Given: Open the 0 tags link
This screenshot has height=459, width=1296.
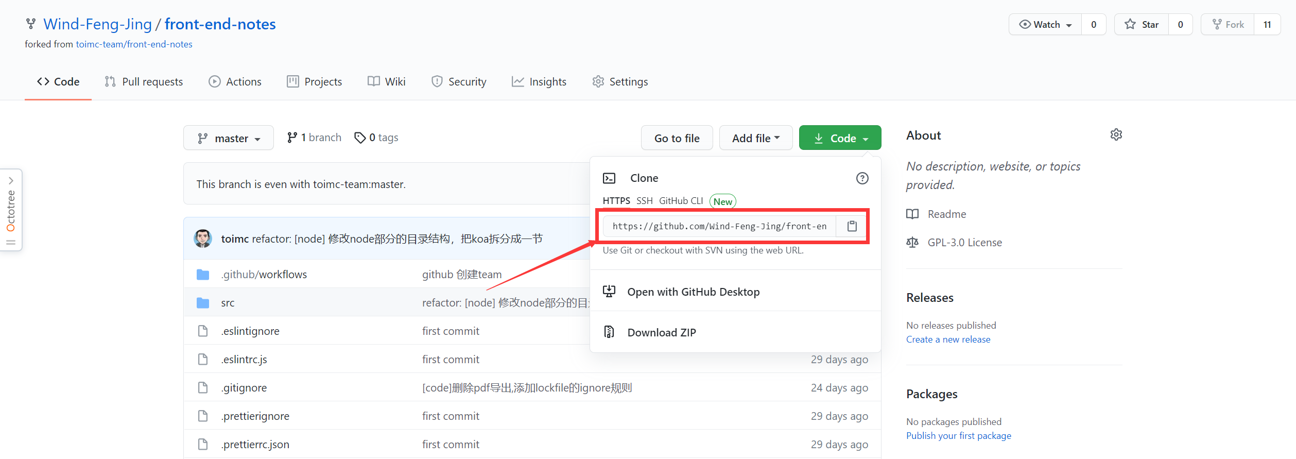Looking at the screenshot, I should (376, 138).
